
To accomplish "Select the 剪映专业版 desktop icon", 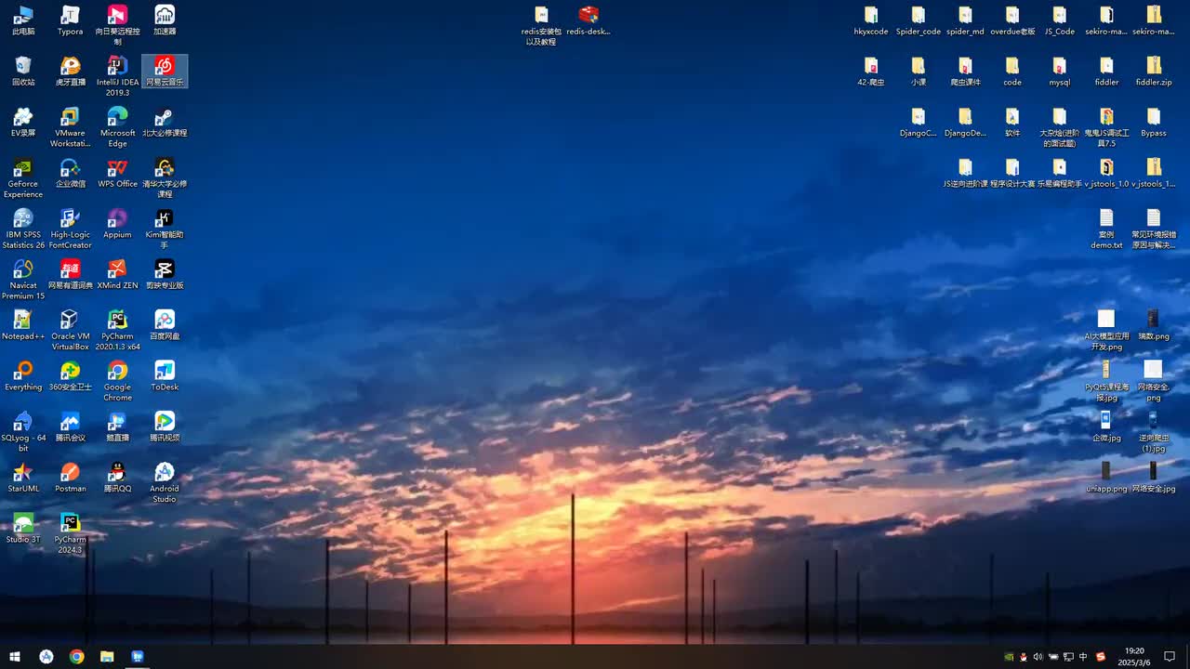I will 165,274.
